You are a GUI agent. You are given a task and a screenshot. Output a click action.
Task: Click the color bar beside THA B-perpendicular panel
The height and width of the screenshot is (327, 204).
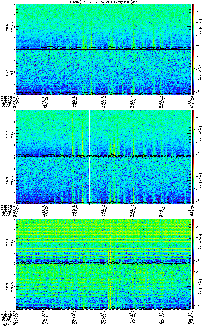(193, 26)
